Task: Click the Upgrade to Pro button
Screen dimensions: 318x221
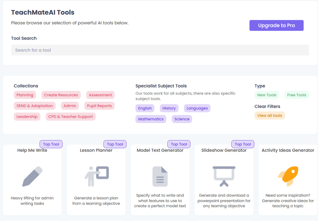Action: [276, 25]
